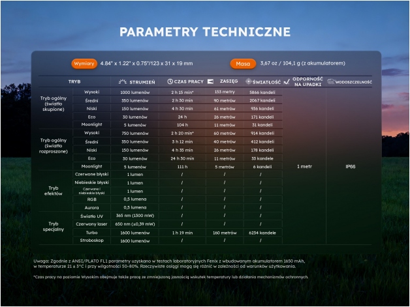This screenshot has width=410, height=307.
Task: Click the beam-range icon beside ZASIĘG
Action: coord(210,81)
